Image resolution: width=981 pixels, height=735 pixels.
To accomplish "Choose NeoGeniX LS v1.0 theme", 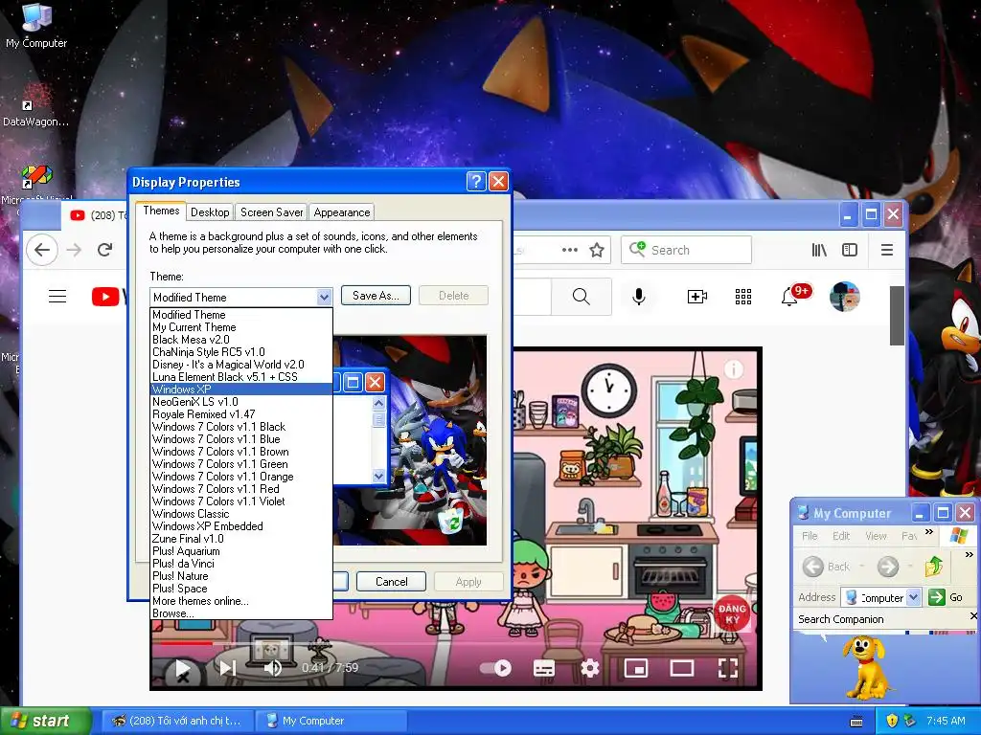I will click(240, 402).
